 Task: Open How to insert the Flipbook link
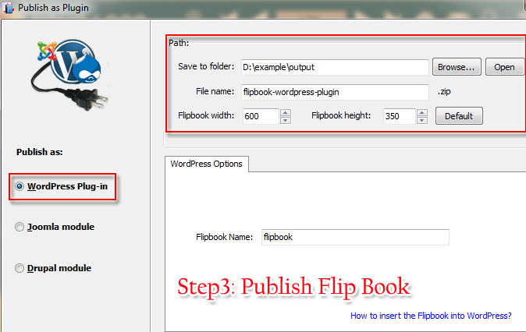click(x=431, y=316)
